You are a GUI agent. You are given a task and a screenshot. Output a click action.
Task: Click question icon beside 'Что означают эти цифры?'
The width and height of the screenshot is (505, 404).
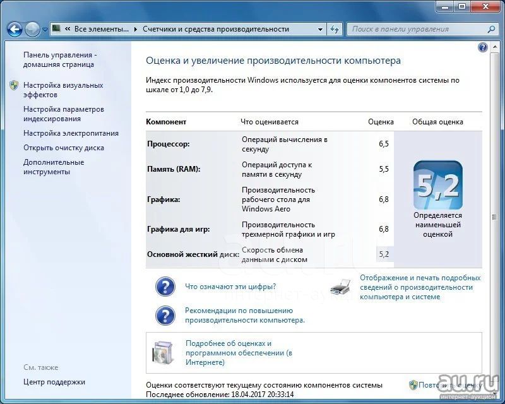(165, 287)
